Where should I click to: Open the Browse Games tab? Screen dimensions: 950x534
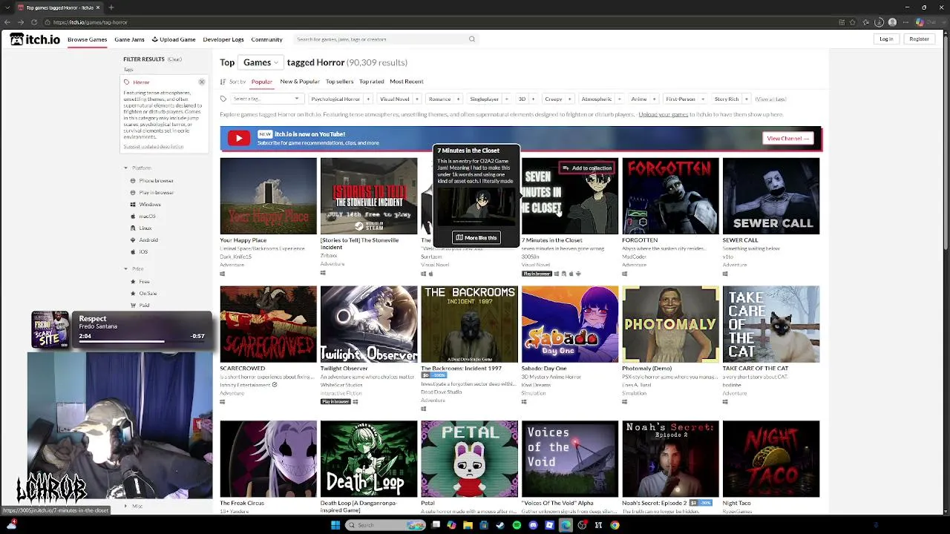pos(88,39)
